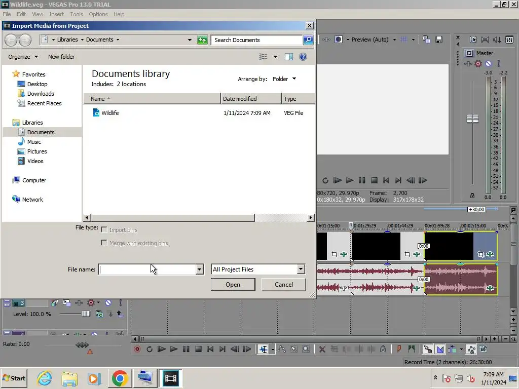Viewport: 519px width, 389px height.
Task: Click Downmix Output speaker icon
Action: pos(485,40)
